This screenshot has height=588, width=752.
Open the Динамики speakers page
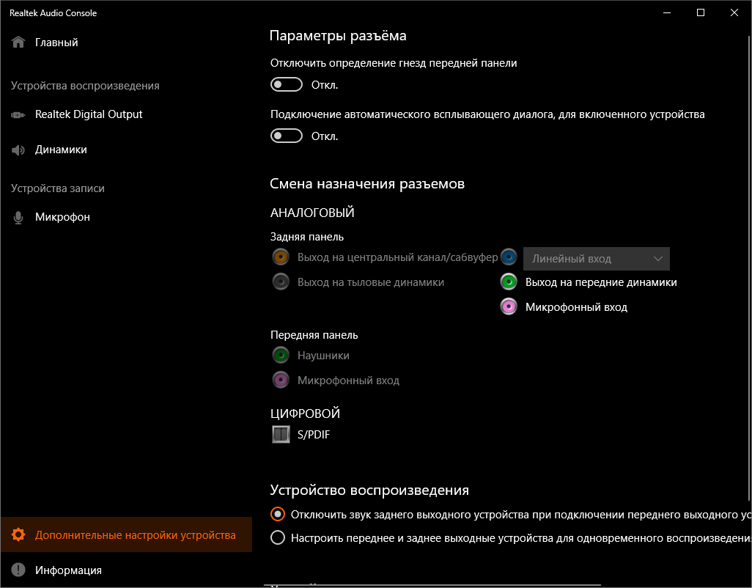[x=61, y=150]
